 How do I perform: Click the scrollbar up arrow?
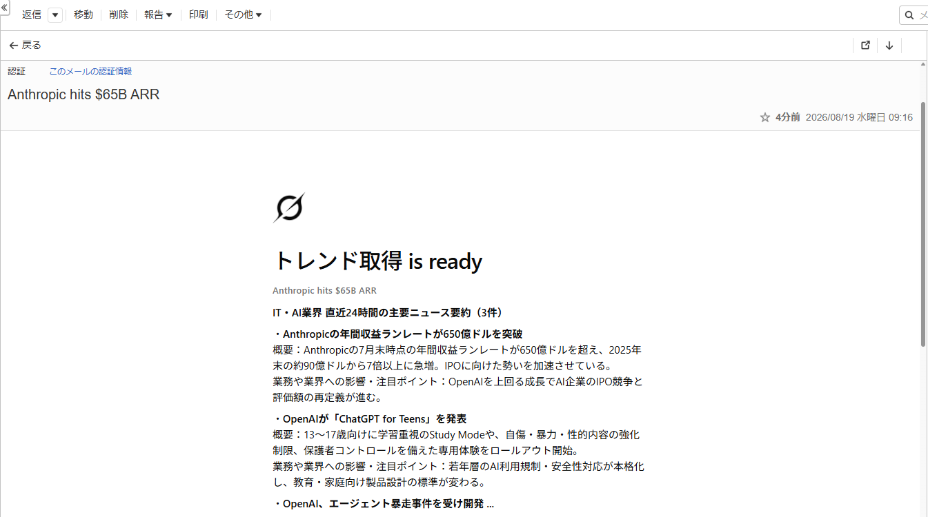(x=924, y=64)
